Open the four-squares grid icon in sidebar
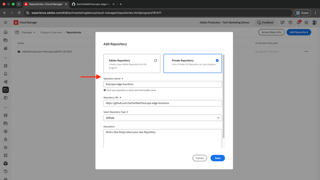 [x=6, y=66]
